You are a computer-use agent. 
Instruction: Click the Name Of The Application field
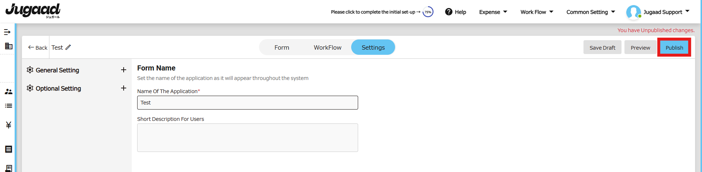pos(248,103)
